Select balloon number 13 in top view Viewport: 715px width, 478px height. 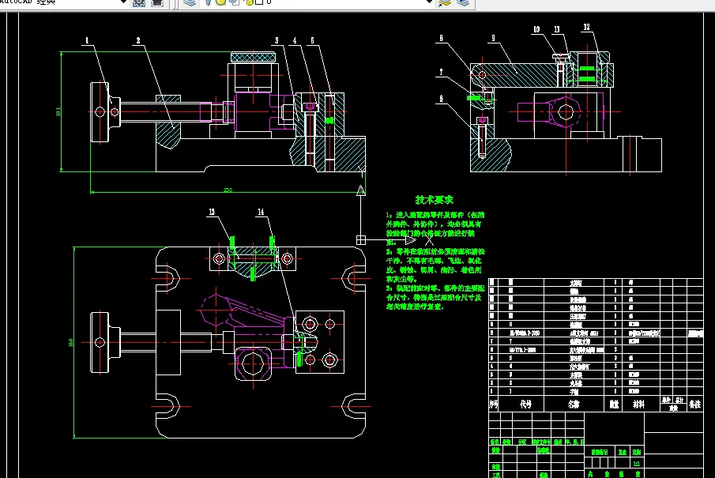[x=212, y=212]
